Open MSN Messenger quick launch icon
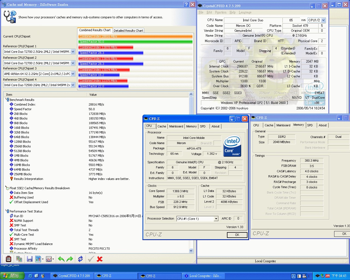Screen dimensions: 350x280 point(43,276)
